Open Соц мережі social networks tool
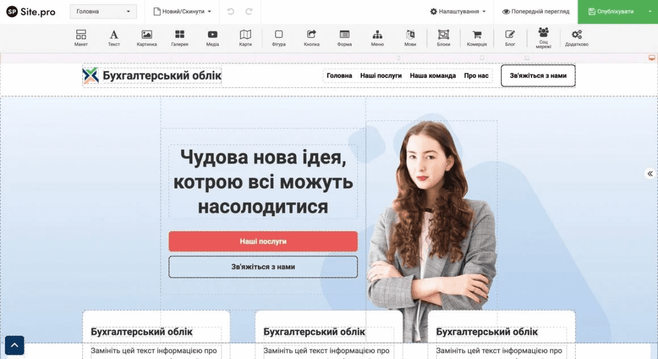658x359 pixels. pos(543,38)
